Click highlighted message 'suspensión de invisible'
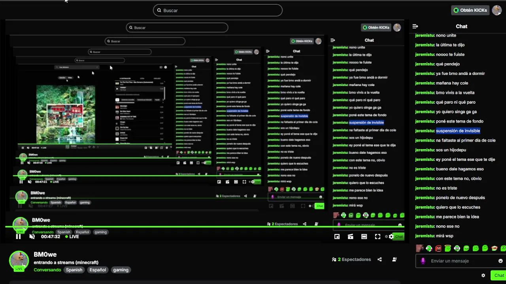The image size is (506, 284). click(x=458, y=131)
